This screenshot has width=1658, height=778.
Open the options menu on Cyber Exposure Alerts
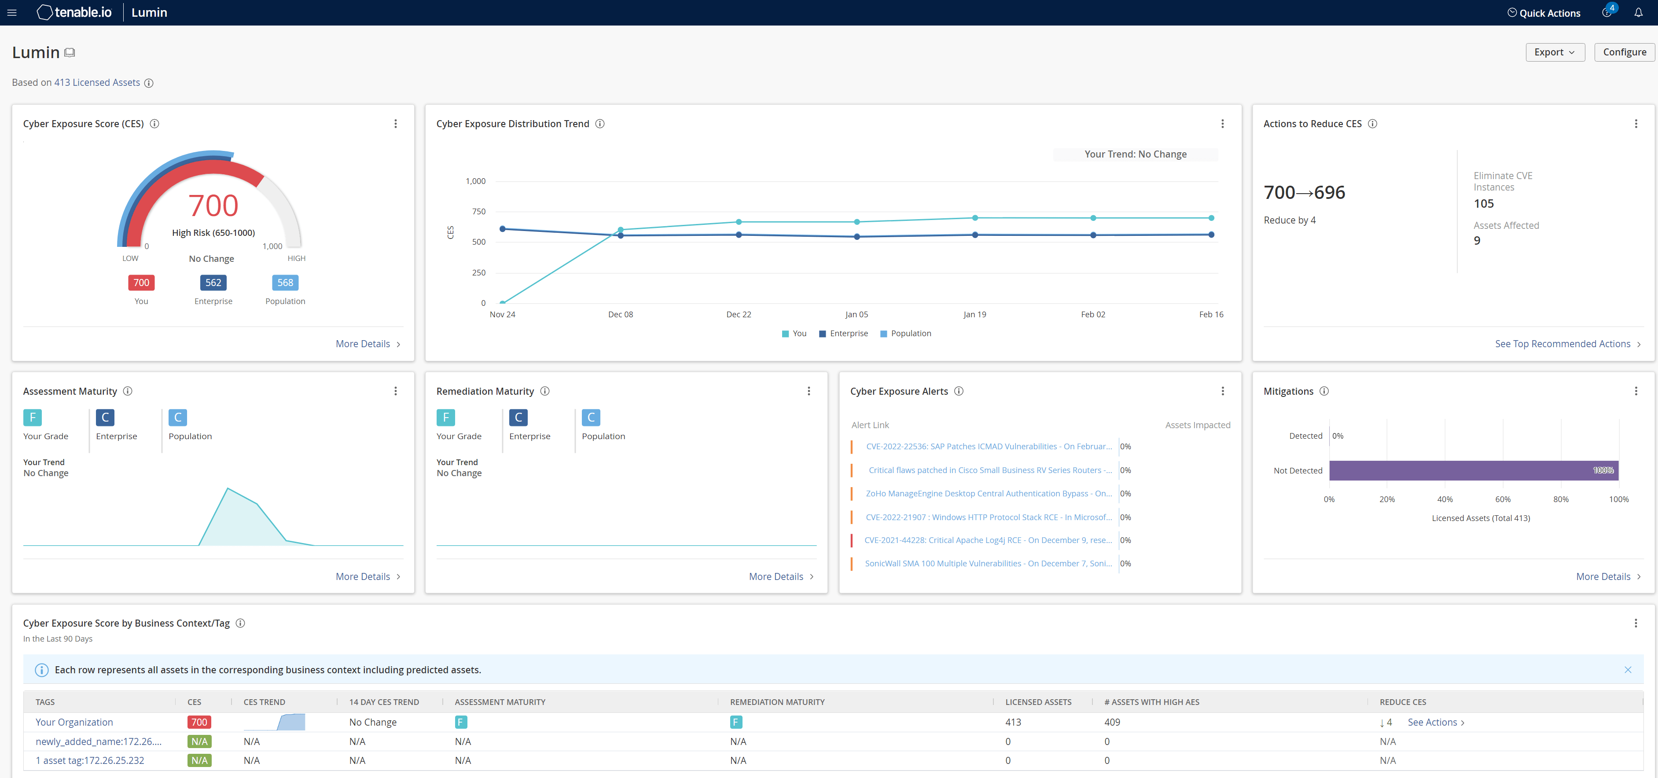[1222, 391]
